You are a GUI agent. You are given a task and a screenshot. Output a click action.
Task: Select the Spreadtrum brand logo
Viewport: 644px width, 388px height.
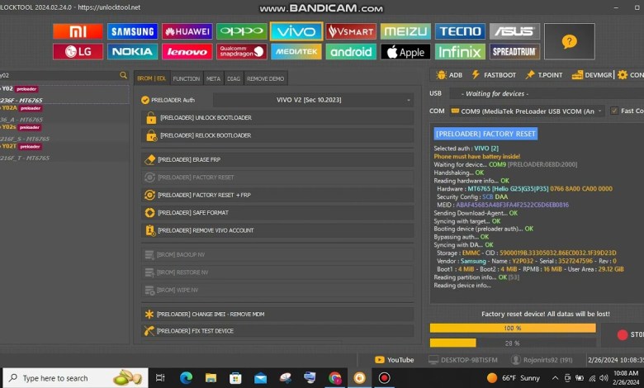pyautogui.click(x=514, y=52)
